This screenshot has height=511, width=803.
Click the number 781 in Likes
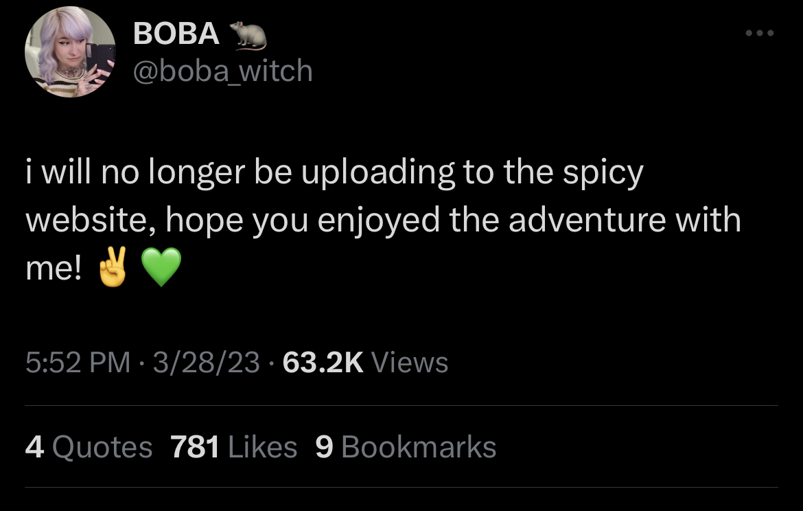coord(195,447)
